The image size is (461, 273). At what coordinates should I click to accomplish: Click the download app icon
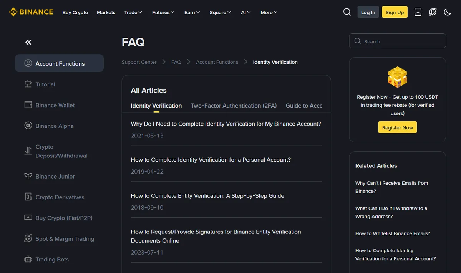pos(418,12)
